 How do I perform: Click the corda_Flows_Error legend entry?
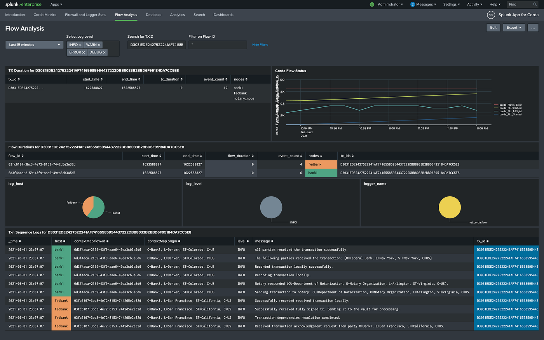(508, 105)
